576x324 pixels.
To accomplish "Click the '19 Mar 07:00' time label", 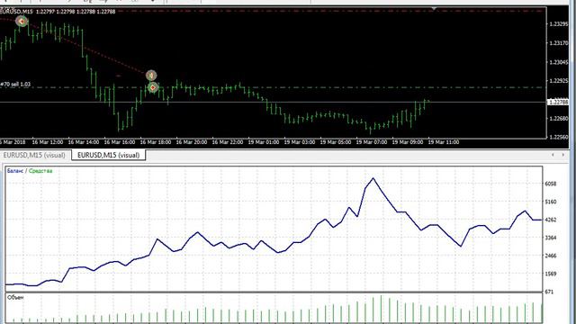I will pos(372,142).
